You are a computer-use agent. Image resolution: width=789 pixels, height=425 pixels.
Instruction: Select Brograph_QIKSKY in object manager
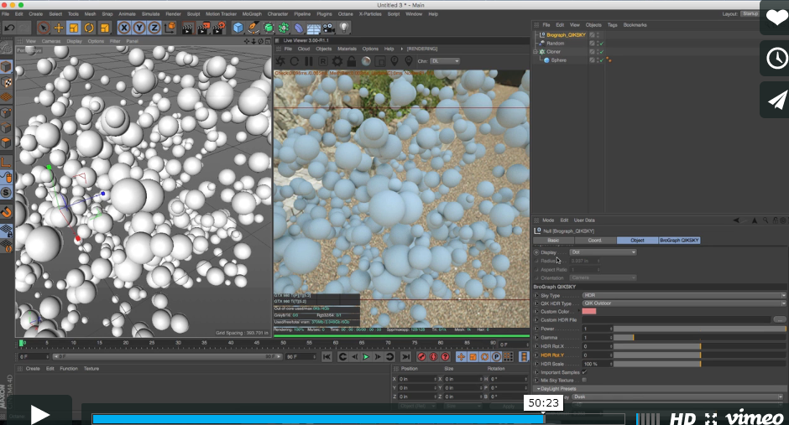(x=566, y=35)
